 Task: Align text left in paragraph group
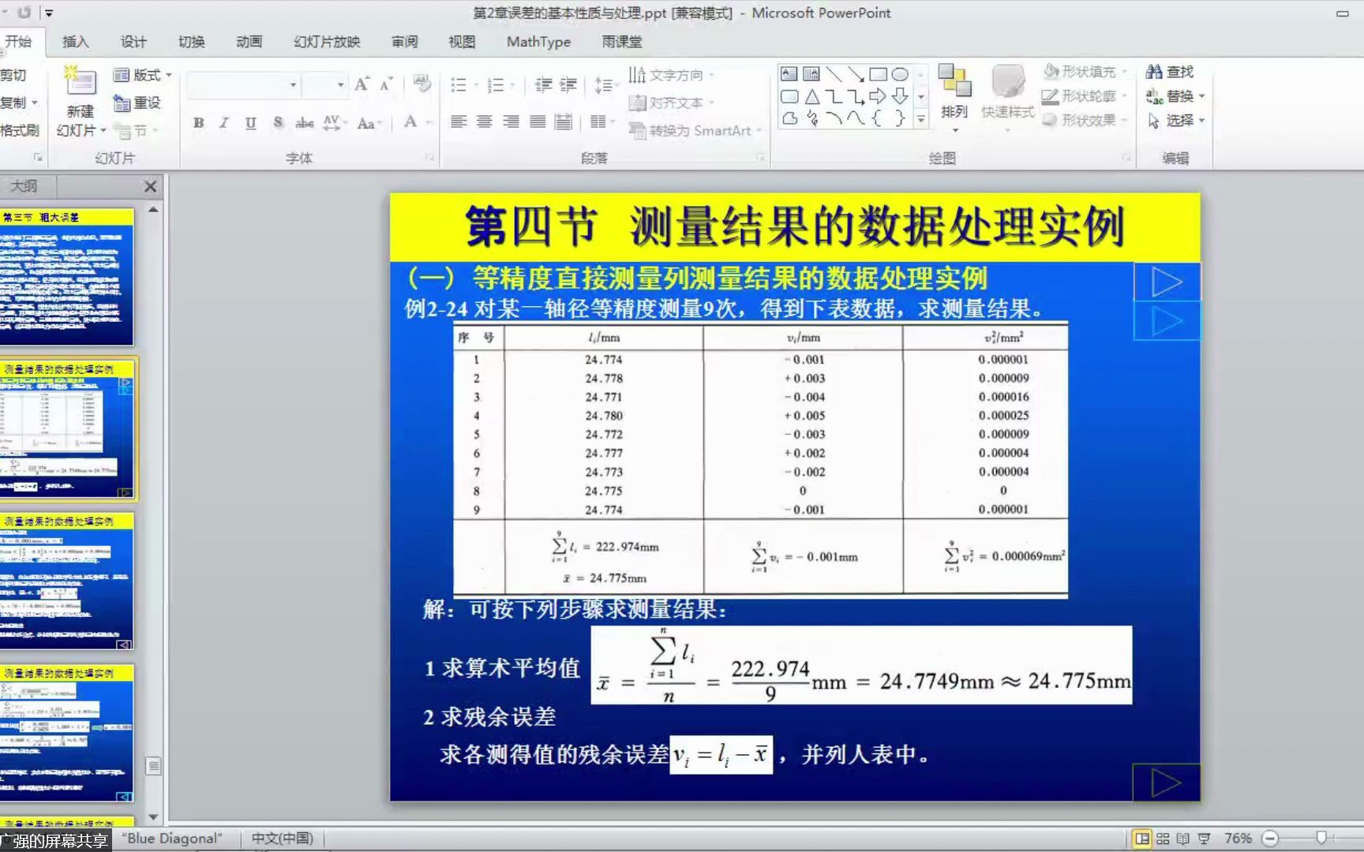(x=459, y=121)
